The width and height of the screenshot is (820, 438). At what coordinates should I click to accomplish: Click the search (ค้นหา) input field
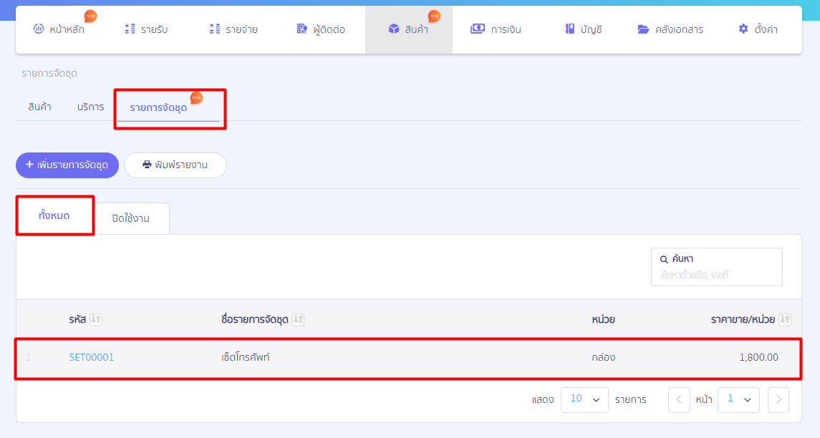click(716, 274)
